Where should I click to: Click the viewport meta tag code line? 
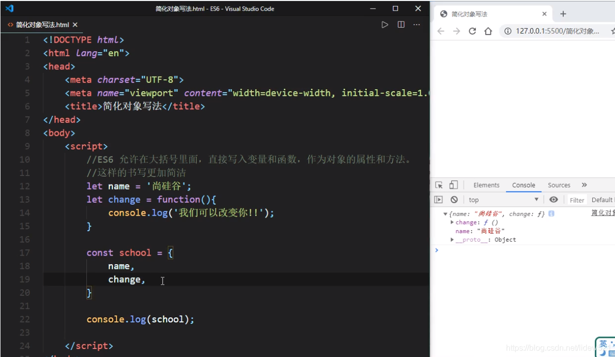click(x=247, y=93)
